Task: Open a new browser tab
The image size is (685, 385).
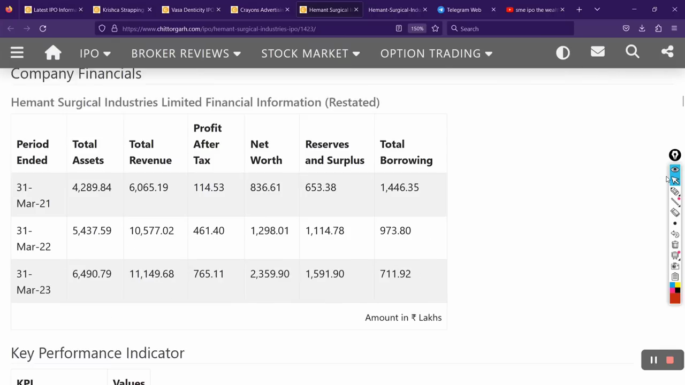Action: [x=579, y=10]
